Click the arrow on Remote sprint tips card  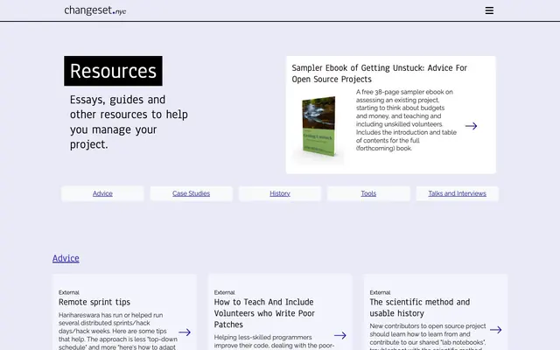185,332
